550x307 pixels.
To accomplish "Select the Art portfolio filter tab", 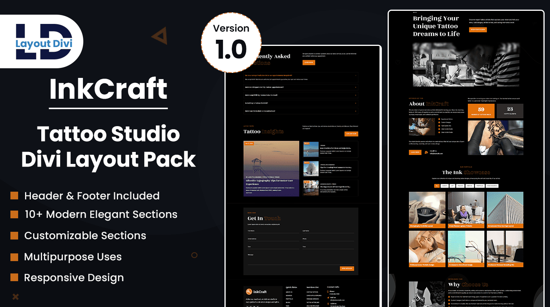I will pos(452,186).
